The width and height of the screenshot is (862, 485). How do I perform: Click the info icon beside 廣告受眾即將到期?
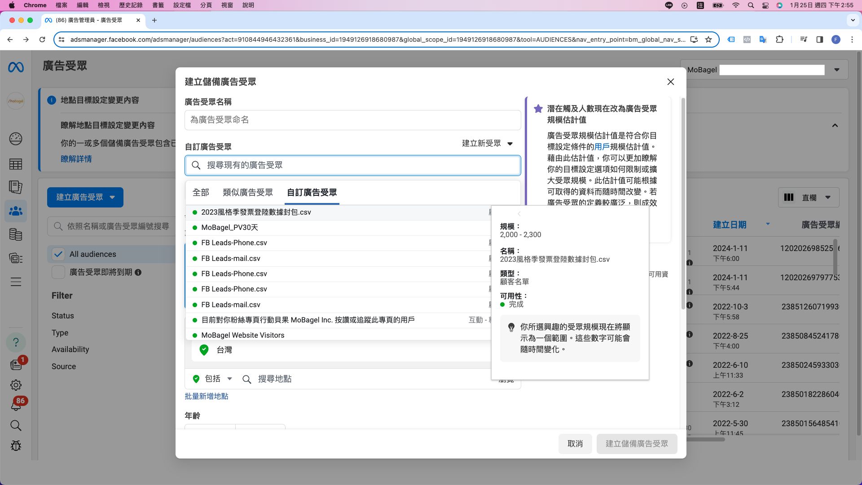[x=138, y=273]
